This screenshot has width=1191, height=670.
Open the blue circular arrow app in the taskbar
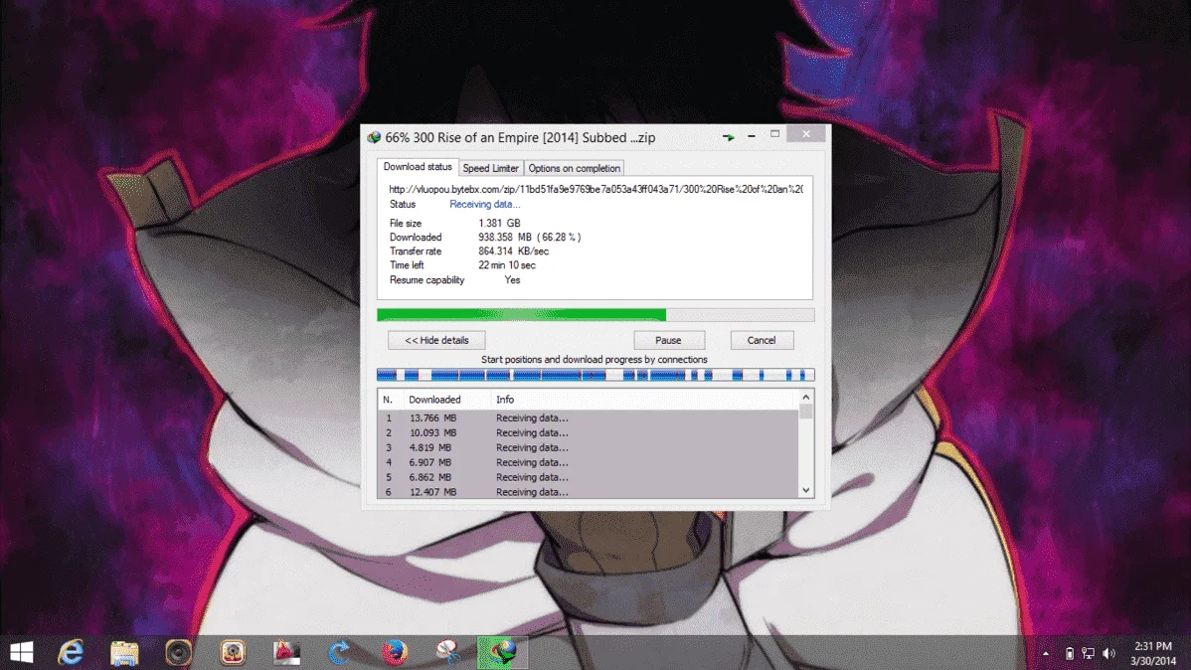pyautogui.click(x=340, y=652)
